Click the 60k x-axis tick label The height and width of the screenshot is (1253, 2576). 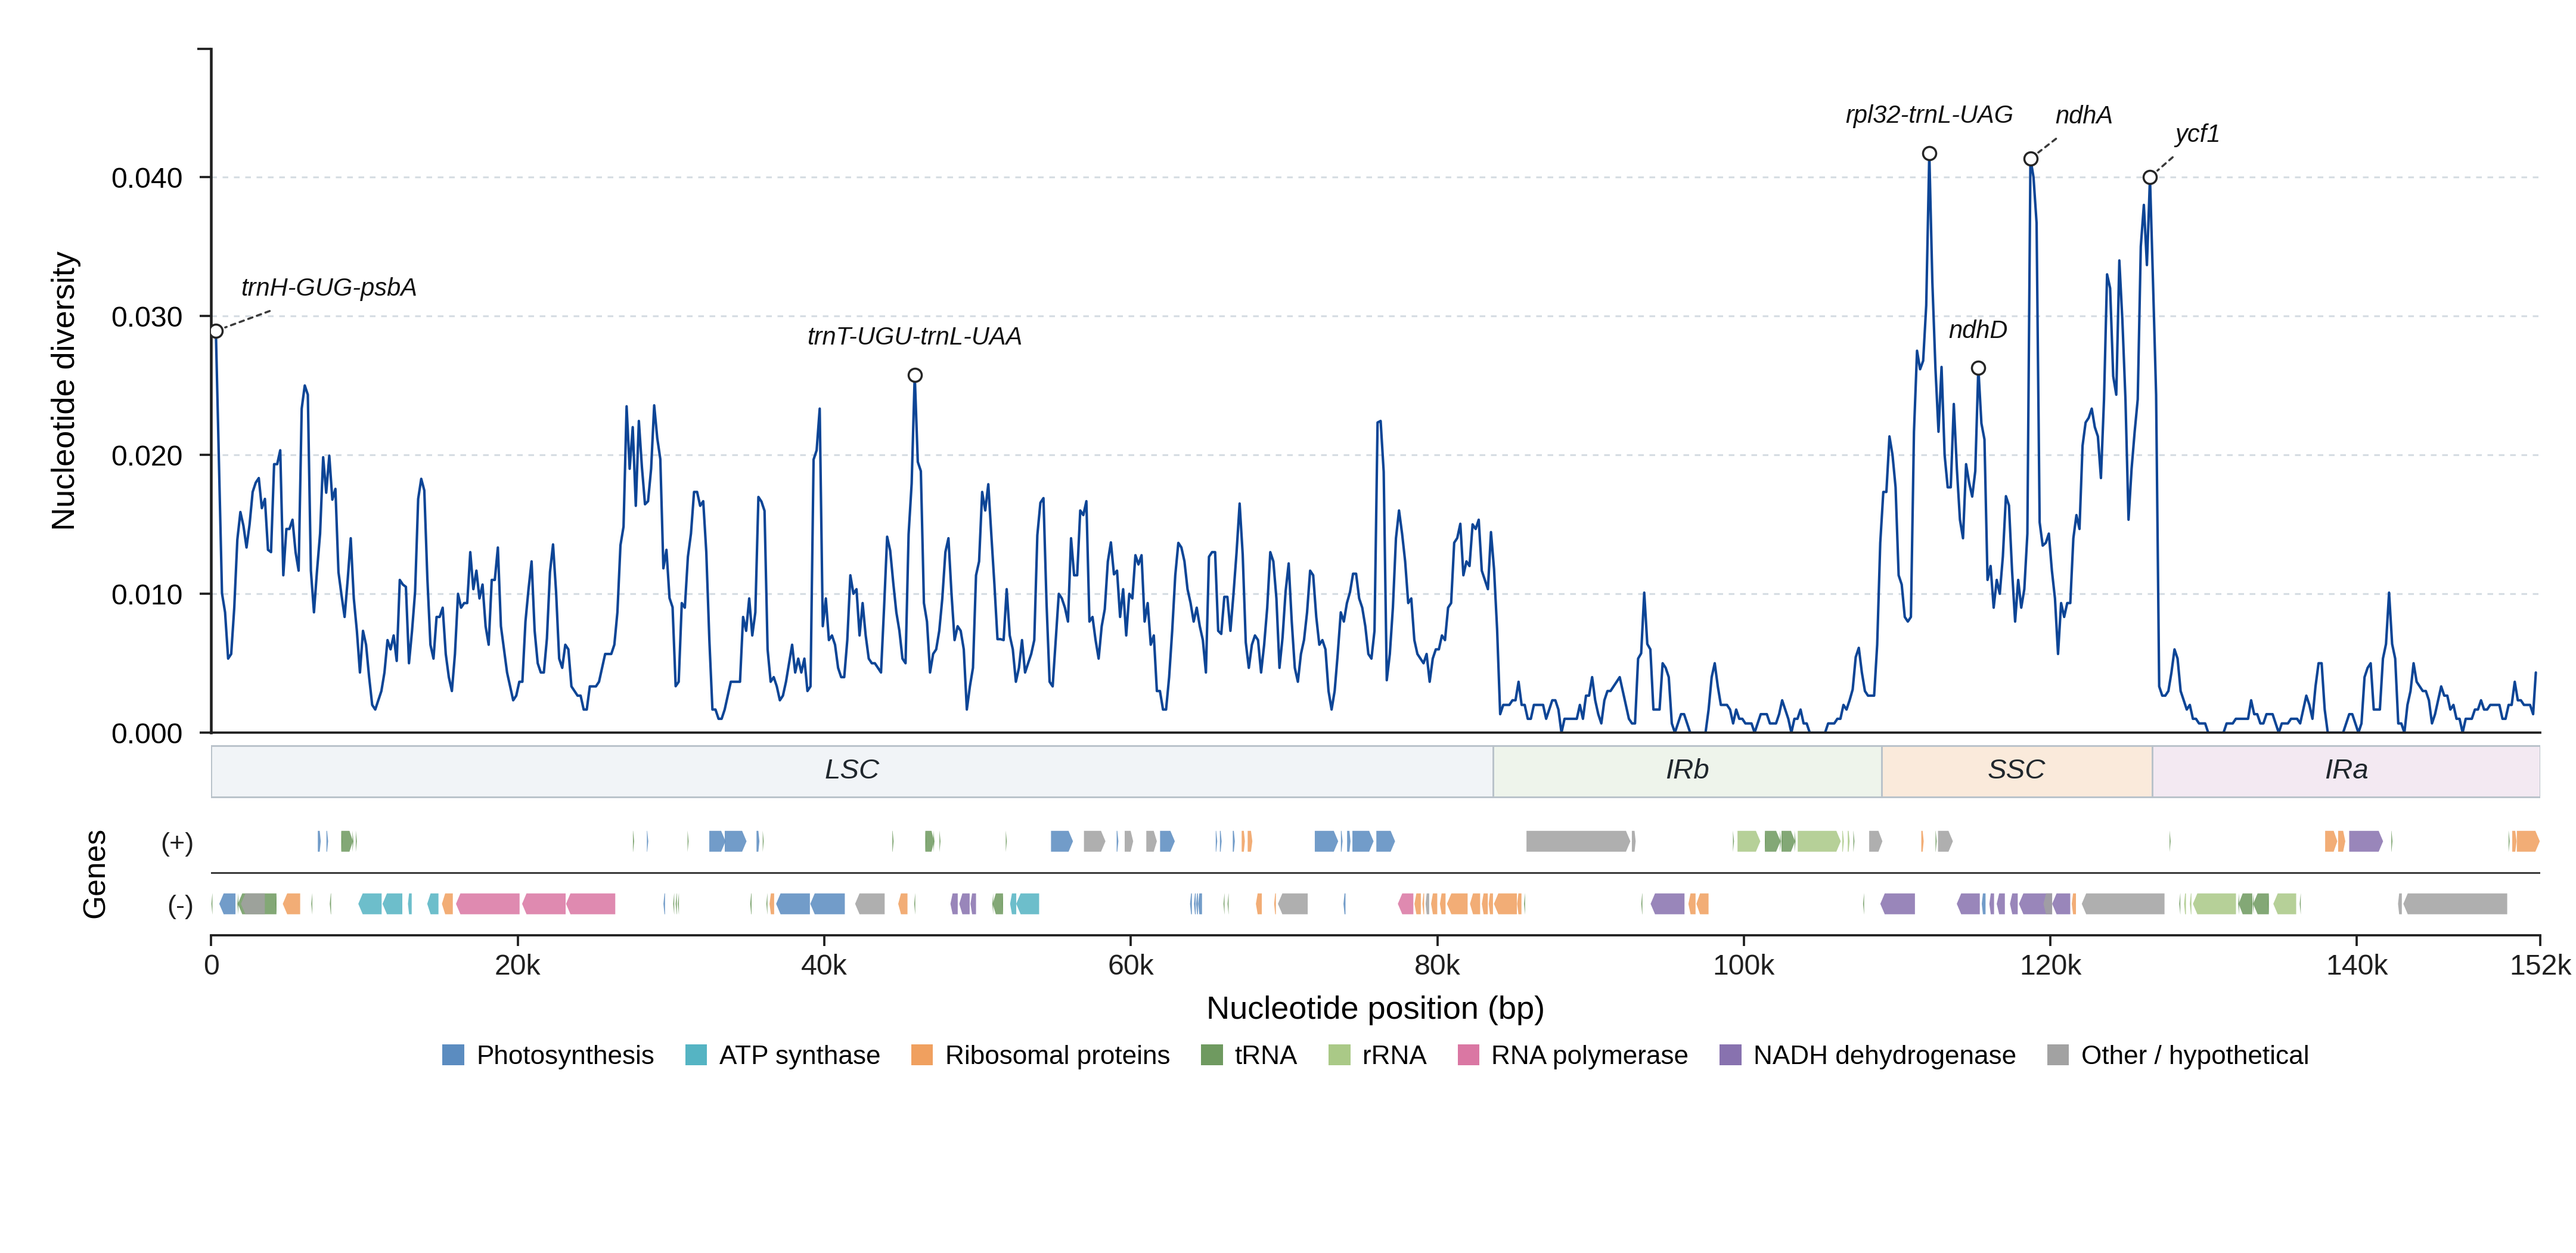pyautogui.click(x=1130, y=966)
